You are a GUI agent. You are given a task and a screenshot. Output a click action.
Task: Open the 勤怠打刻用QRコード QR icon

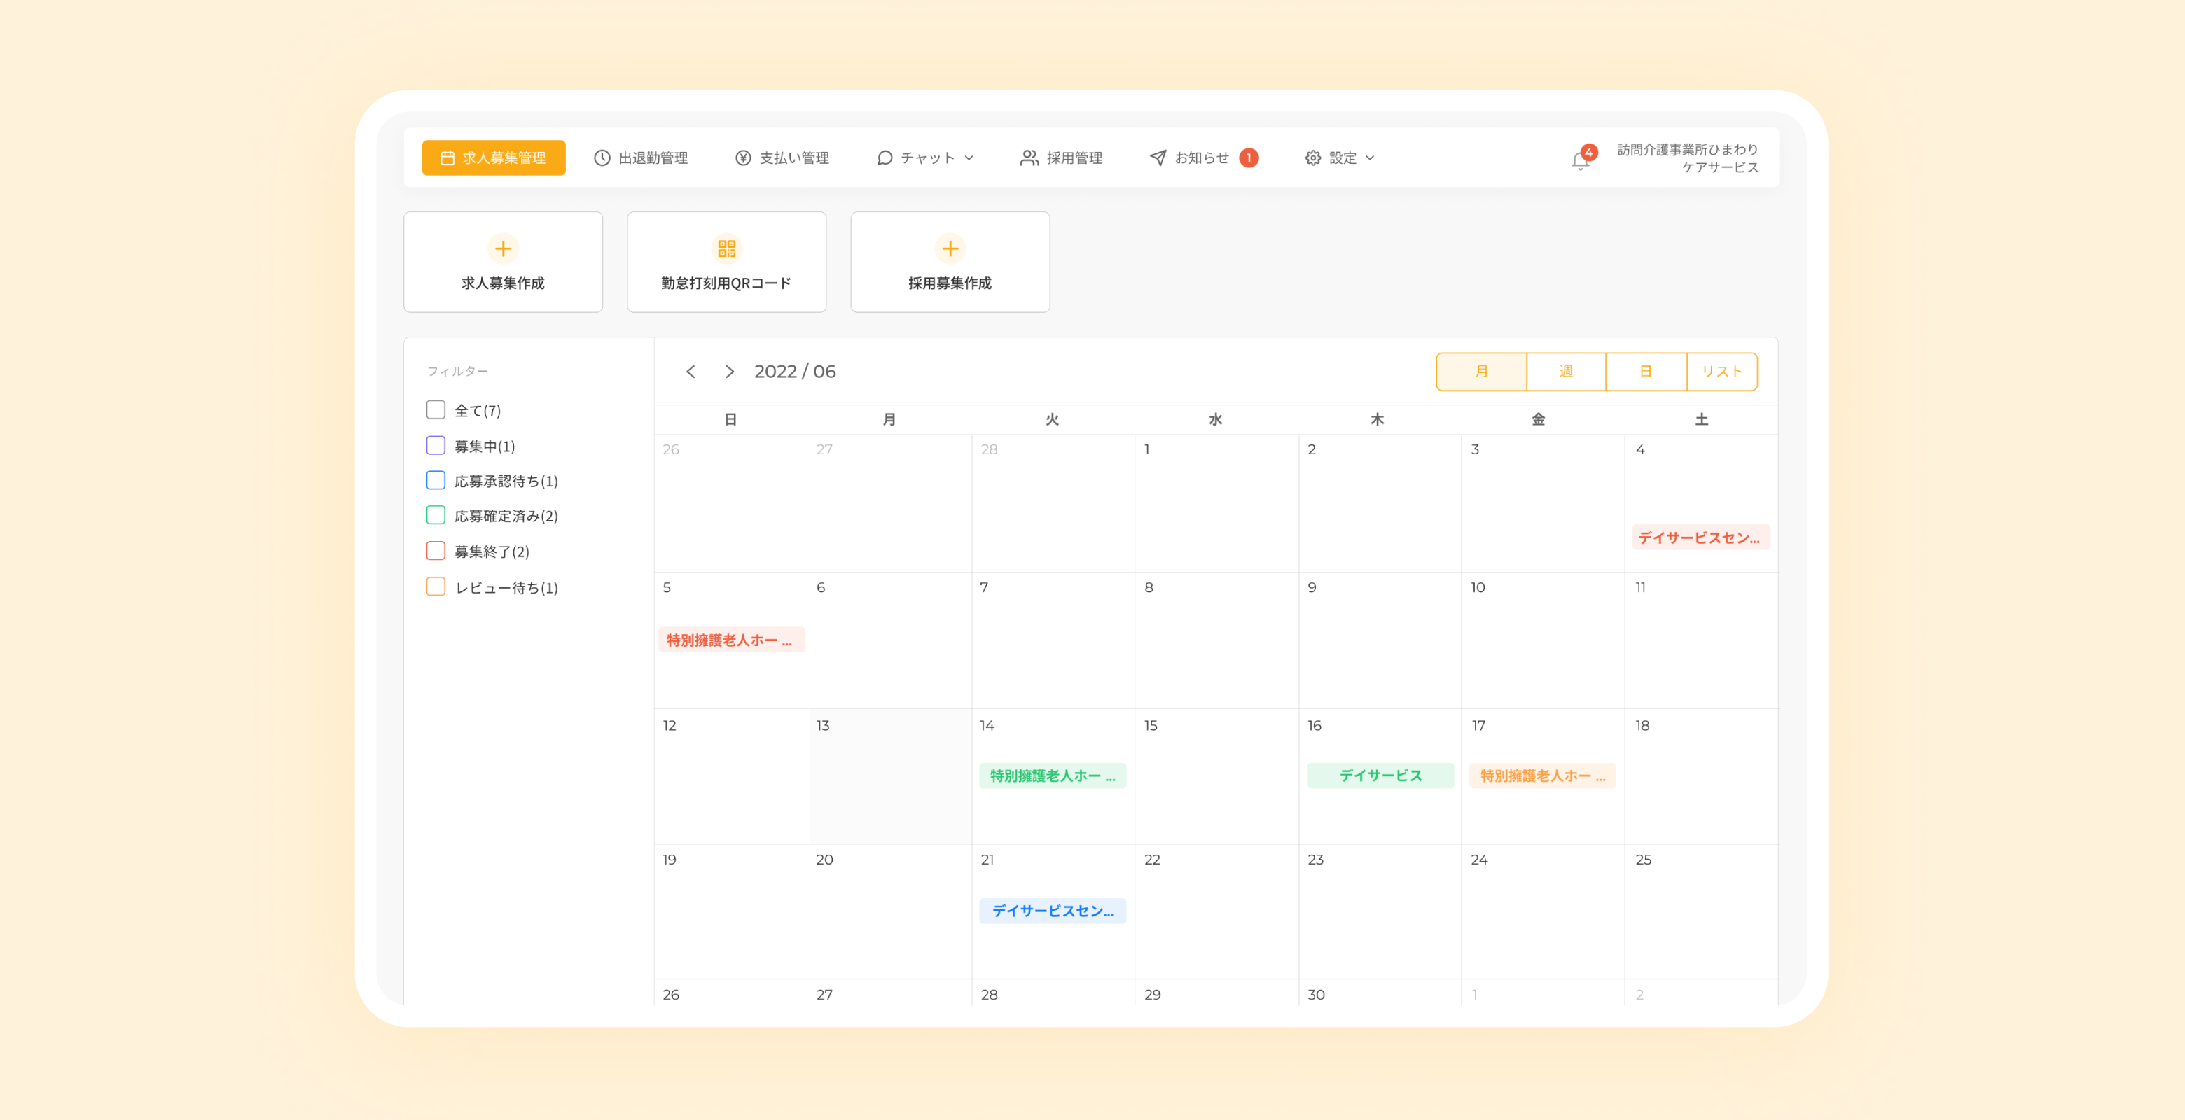726,248
